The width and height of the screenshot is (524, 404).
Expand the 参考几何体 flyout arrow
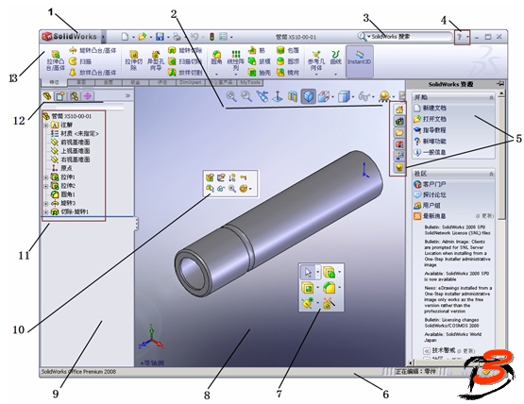[316, 74]
